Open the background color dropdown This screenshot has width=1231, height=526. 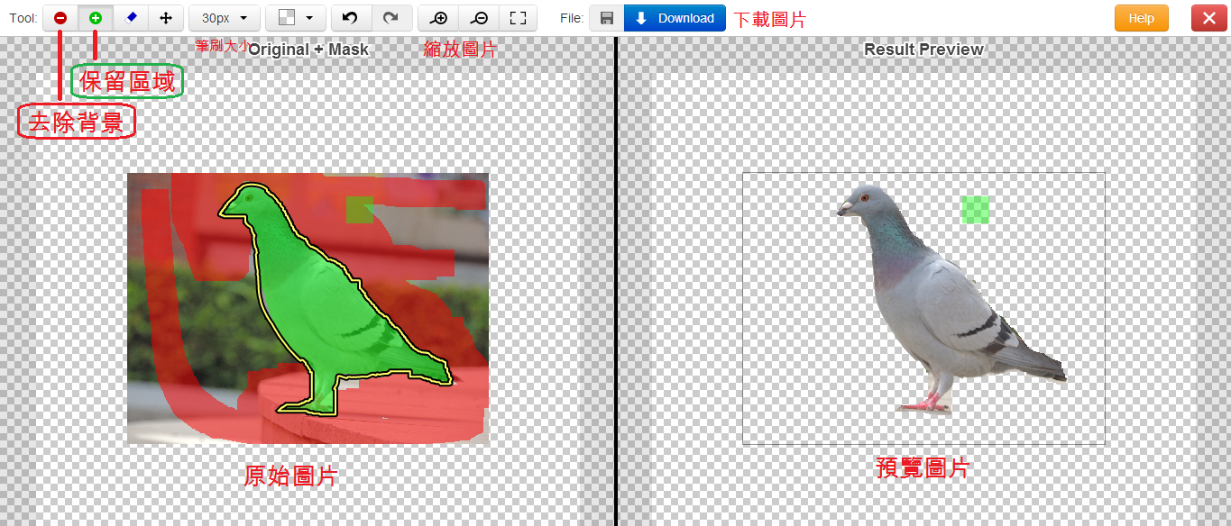coord(295,18)
